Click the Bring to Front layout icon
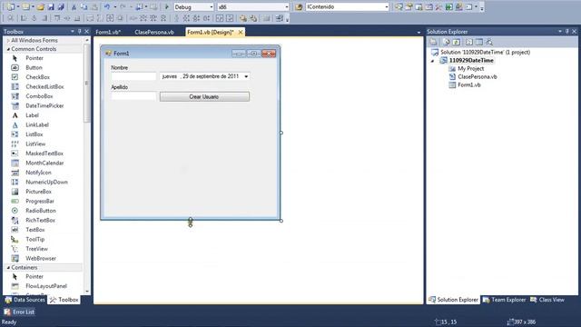Viewport: 581px width, 327px height. click(243, 18)
